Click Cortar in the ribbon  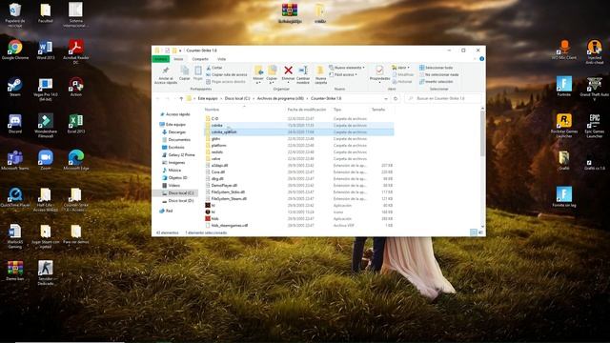click(214, 68)
